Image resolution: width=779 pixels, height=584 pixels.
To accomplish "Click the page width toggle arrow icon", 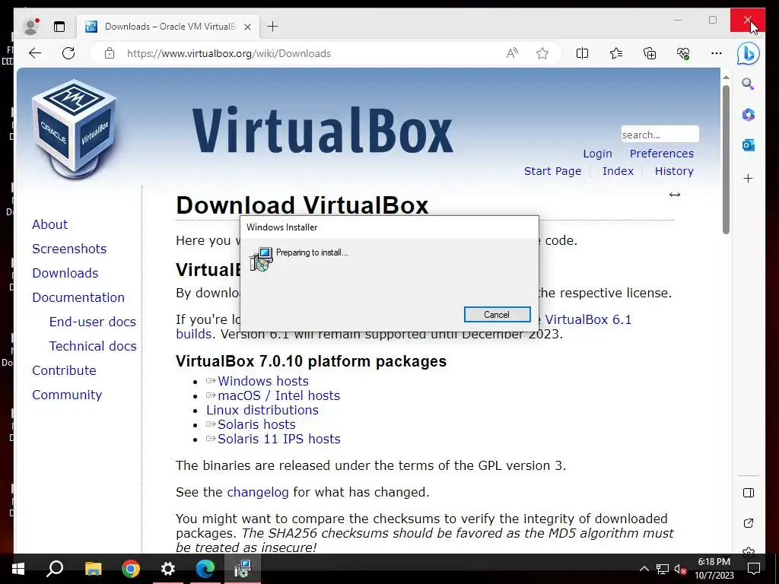I will tap(675, 195).
